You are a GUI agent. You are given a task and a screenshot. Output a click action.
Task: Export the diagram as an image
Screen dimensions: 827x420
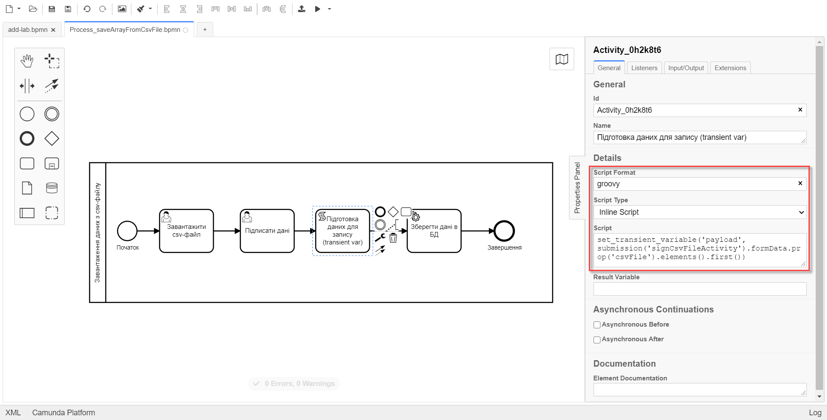(122, 9)
